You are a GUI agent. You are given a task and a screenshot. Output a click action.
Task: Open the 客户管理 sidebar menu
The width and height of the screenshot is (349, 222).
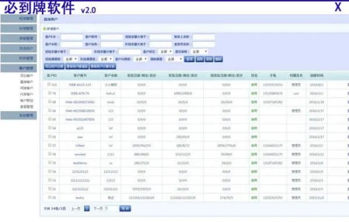tap(19, 68)
